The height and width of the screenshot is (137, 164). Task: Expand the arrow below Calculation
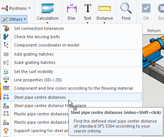[48, 23]
